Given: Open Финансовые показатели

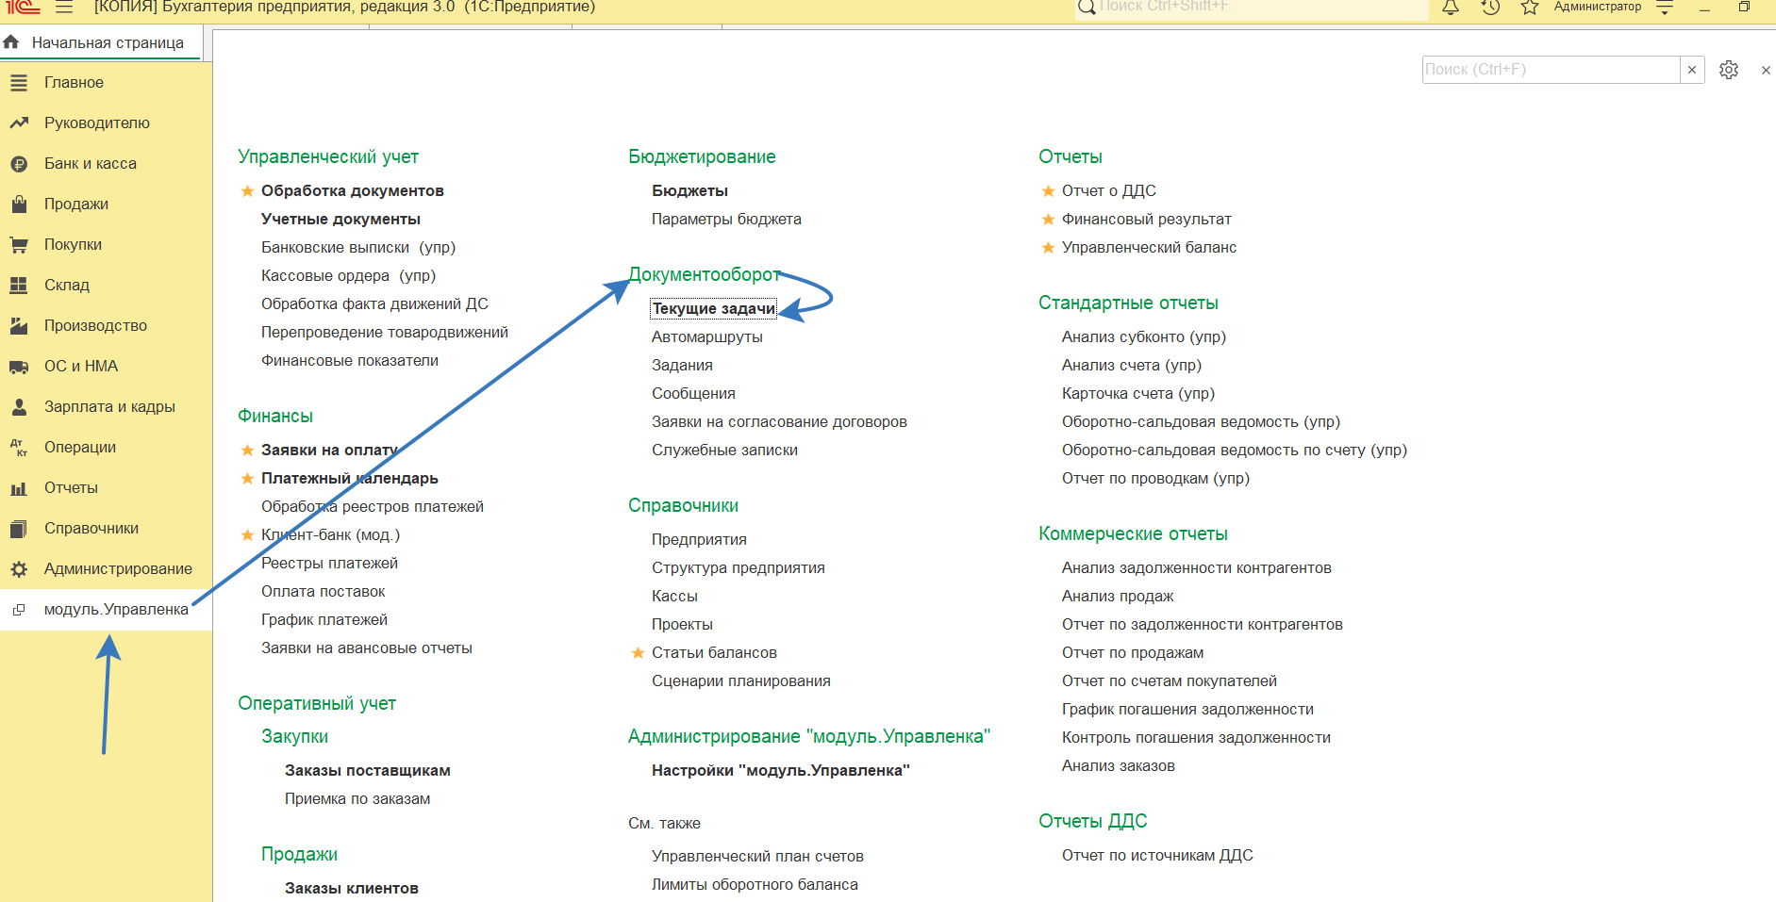Looking at the screenshot, I should click(x=350, y=361).
